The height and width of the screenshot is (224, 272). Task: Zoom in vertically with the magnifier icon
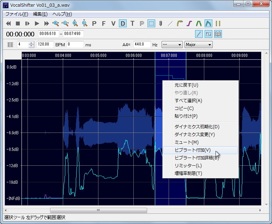75,23
